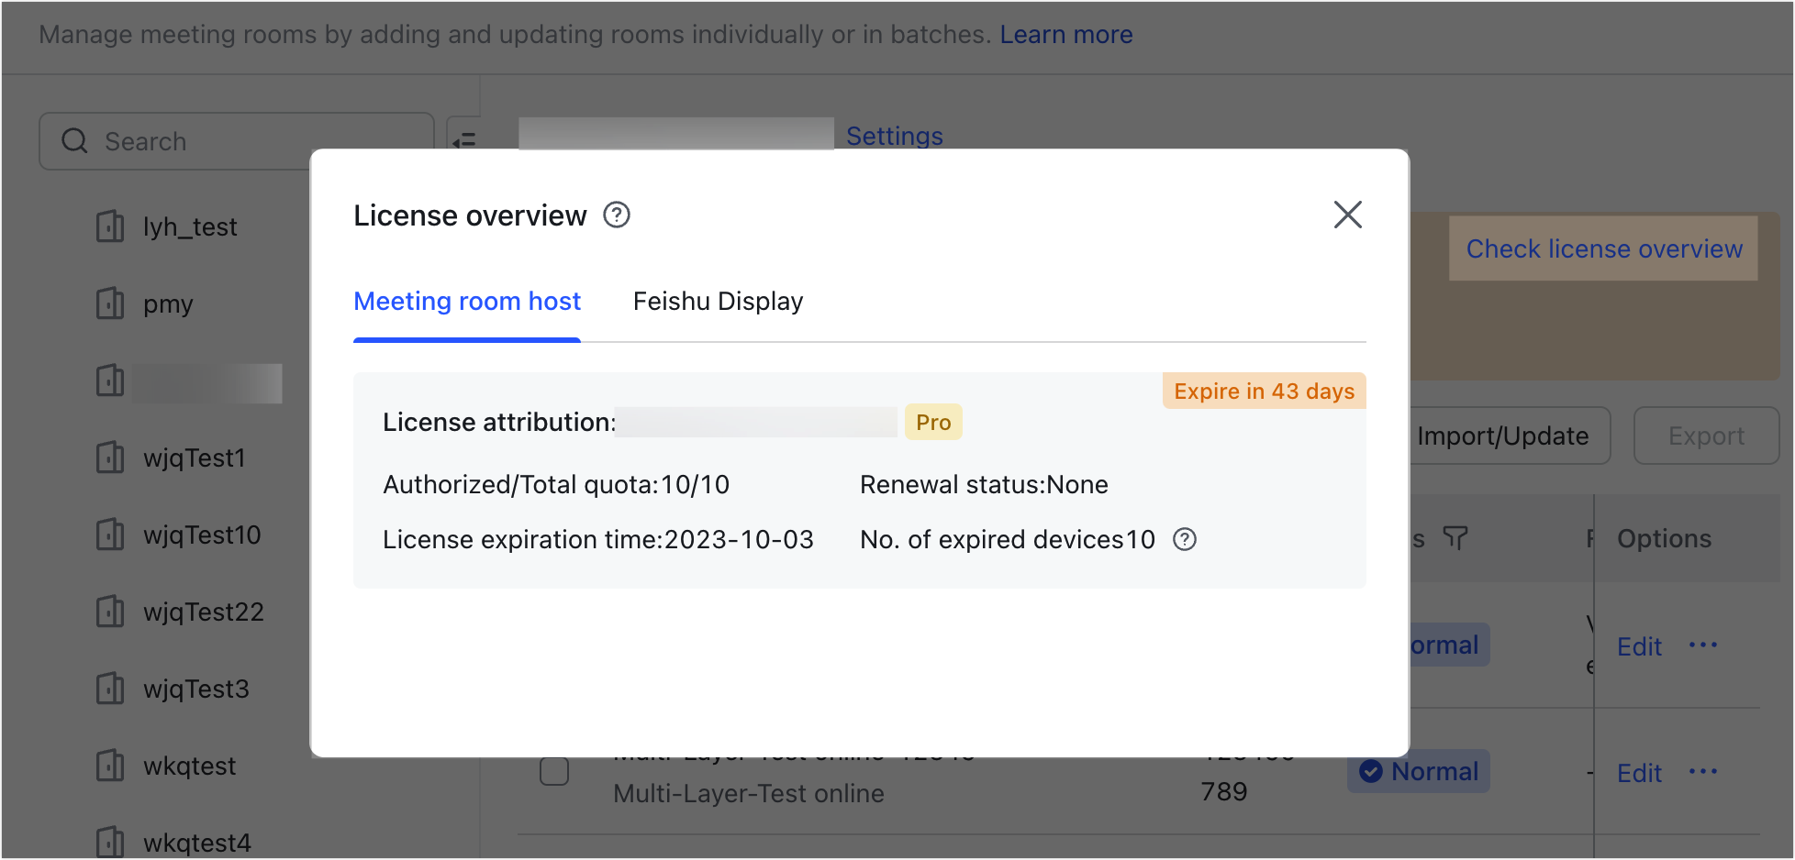Open the Learn more link
The image size is (1795, 860).
click(x=1065, y=34)
